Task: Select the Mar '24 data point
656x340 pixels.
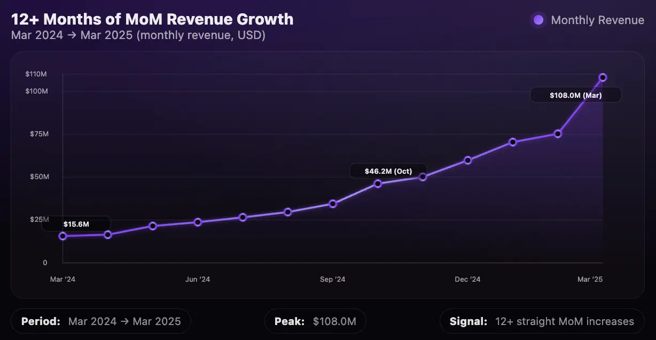Action: pos(63,236)
